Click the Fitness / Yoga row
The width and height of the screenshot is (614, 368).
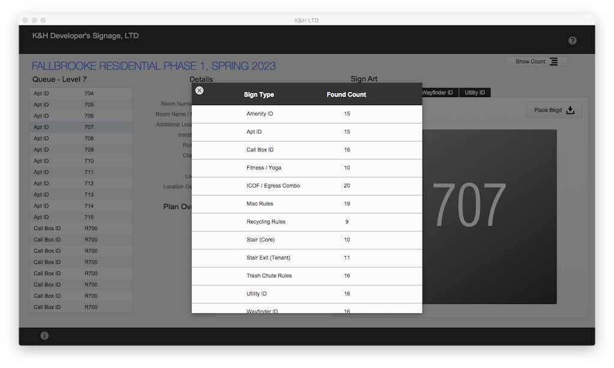tap(307, 168)
